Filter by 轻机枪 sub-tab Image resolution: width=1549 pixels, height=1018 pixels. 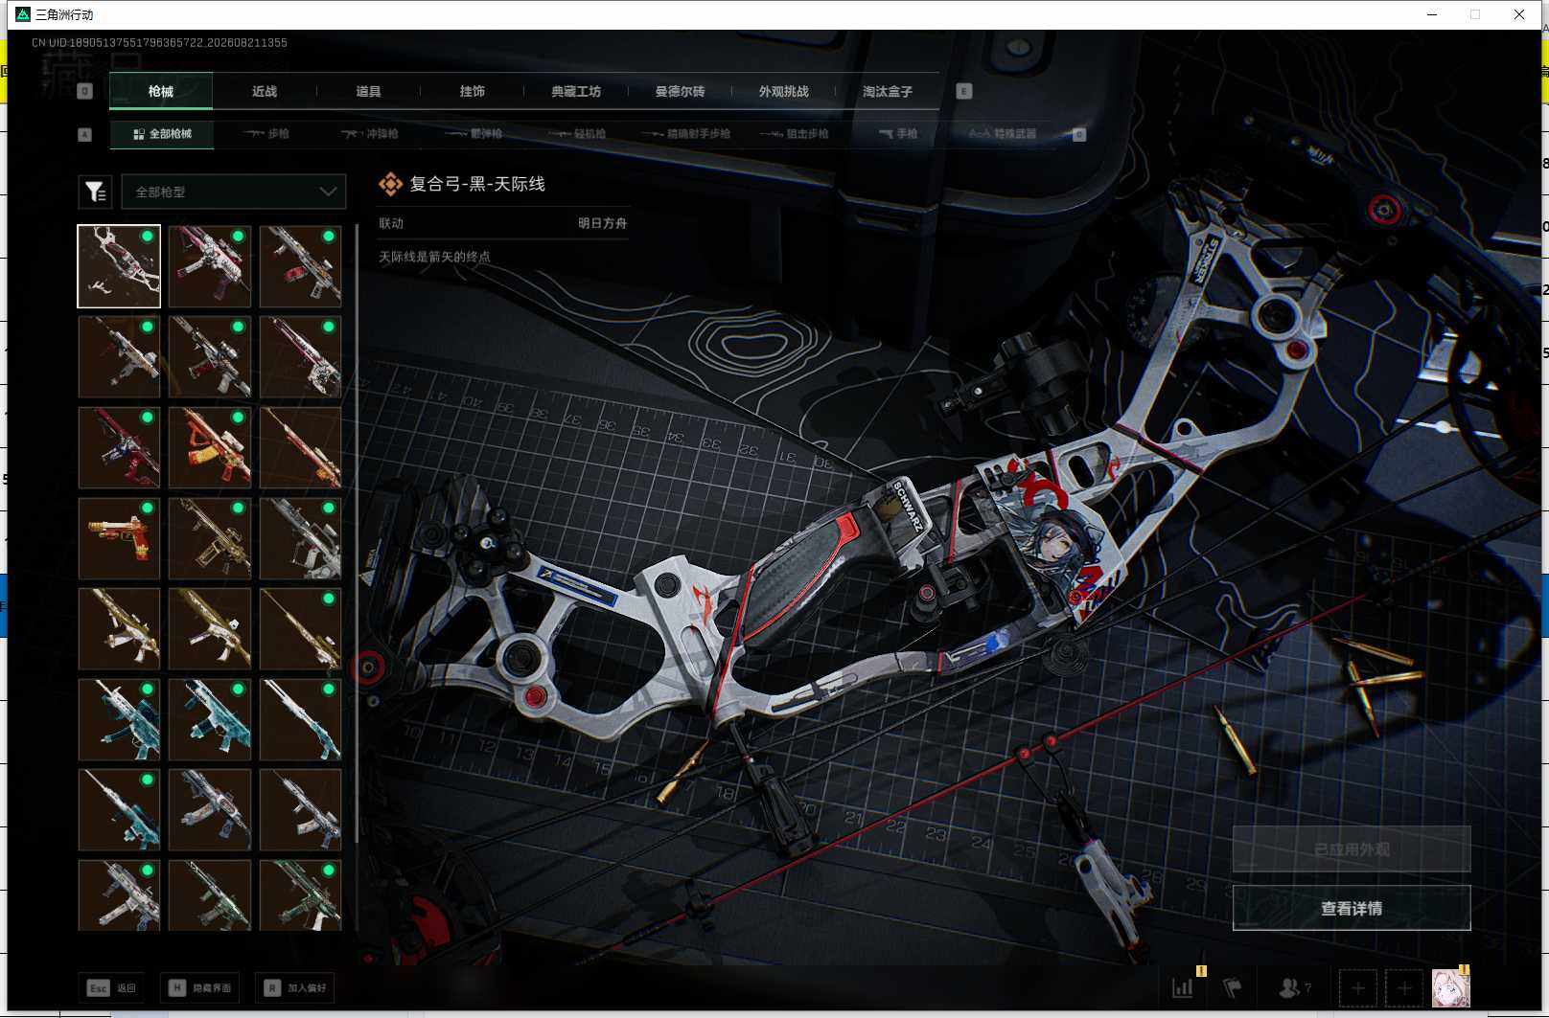coord(577,134)
